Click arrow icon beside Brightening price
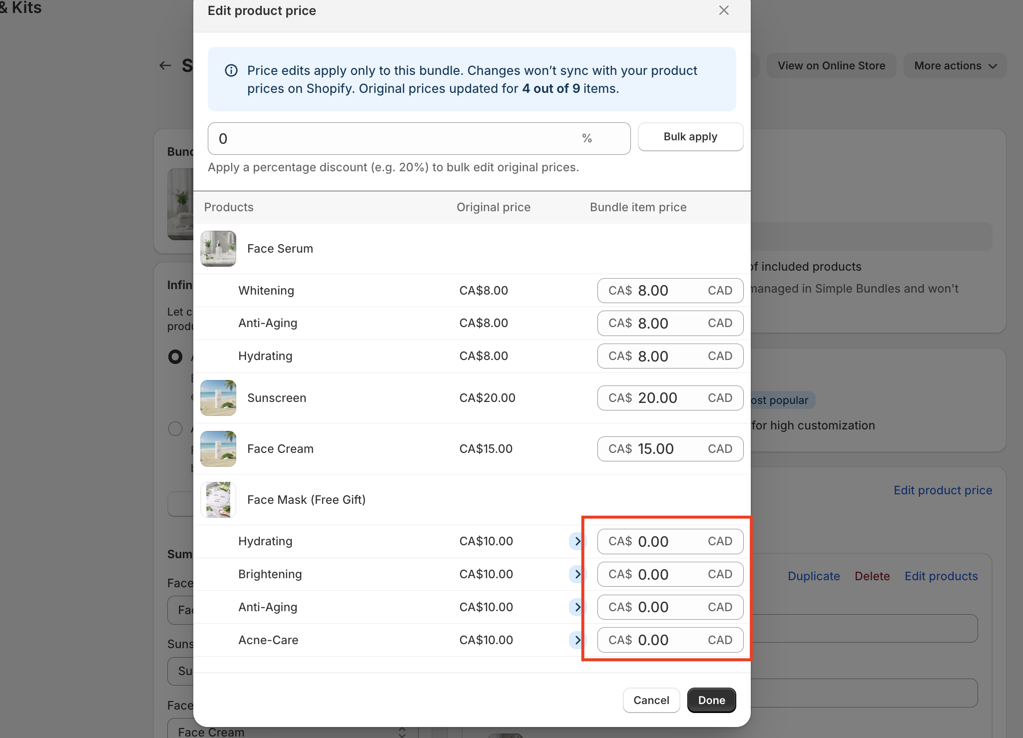This screenshot has height=738, width=1023. pos(577,574)
